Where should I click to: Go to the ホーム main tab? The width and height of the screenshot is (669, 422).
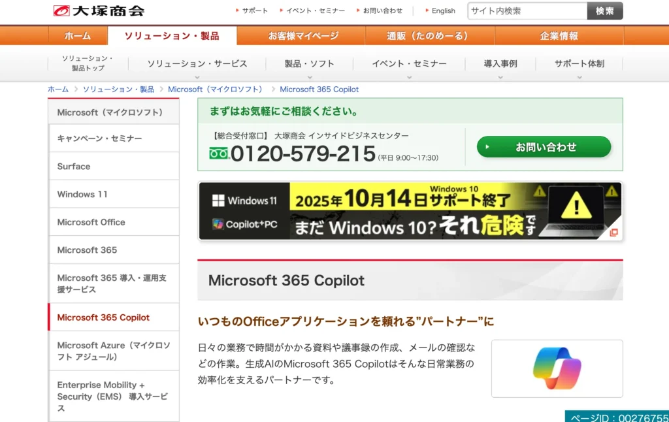[78, 36]
